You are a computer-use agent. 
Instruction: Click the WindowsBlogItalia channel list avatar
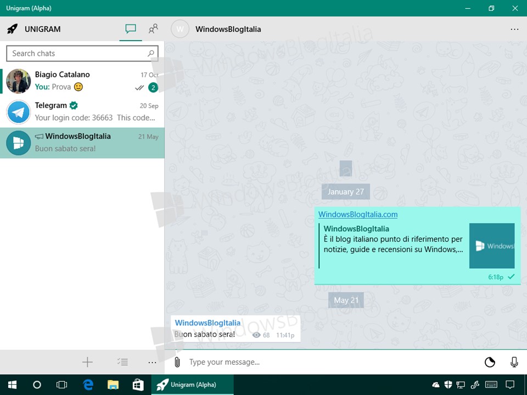coord(19,143)
